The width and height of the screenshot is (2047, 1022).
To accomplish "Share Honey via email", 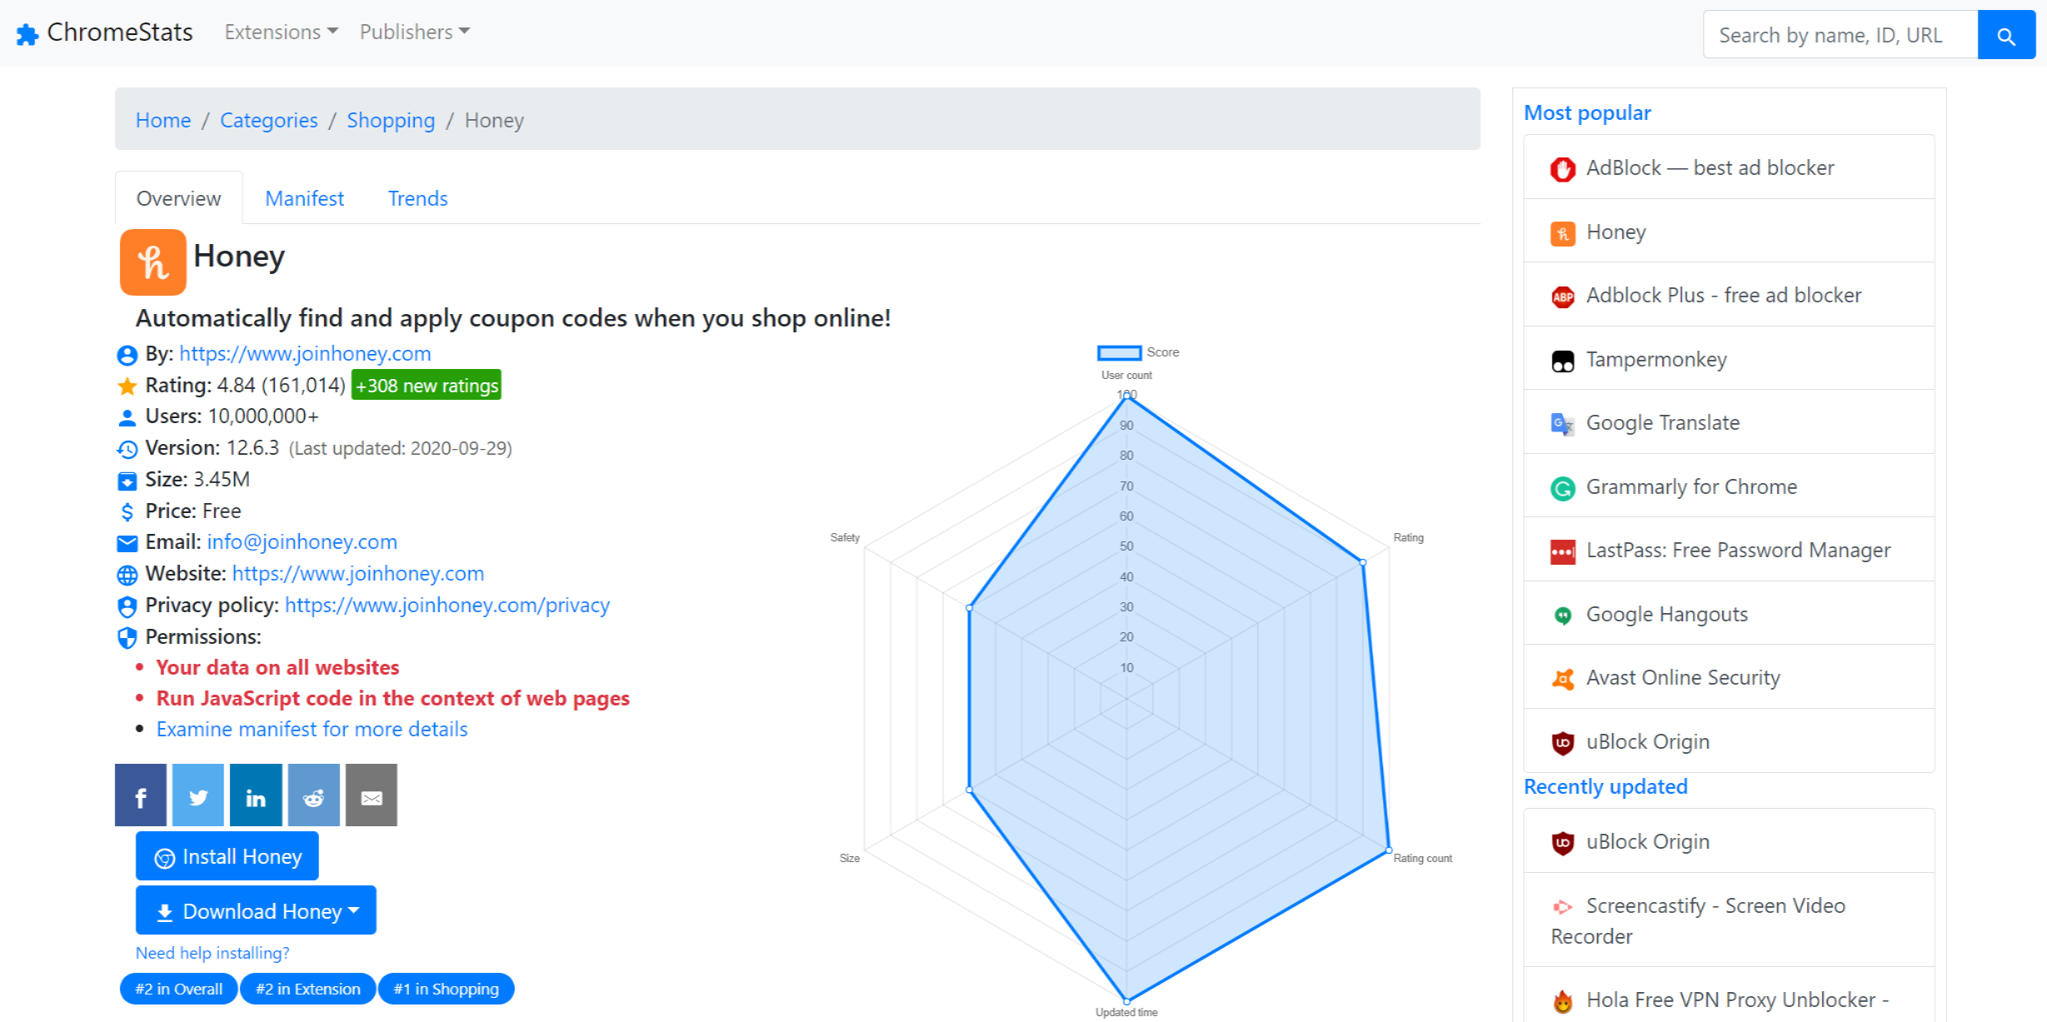I will coord(371,795).
